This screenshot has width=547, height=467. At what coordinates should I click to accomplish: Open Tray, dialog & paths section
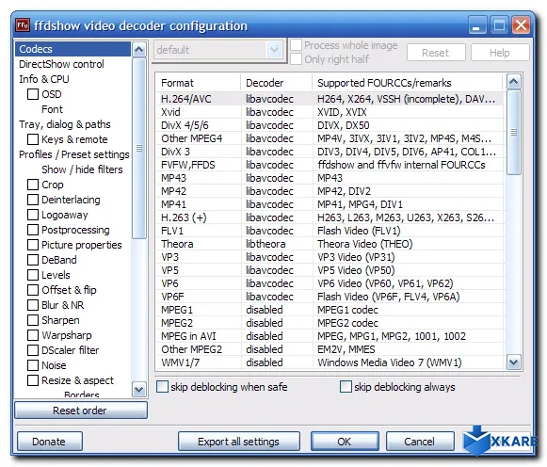[65, 124]
